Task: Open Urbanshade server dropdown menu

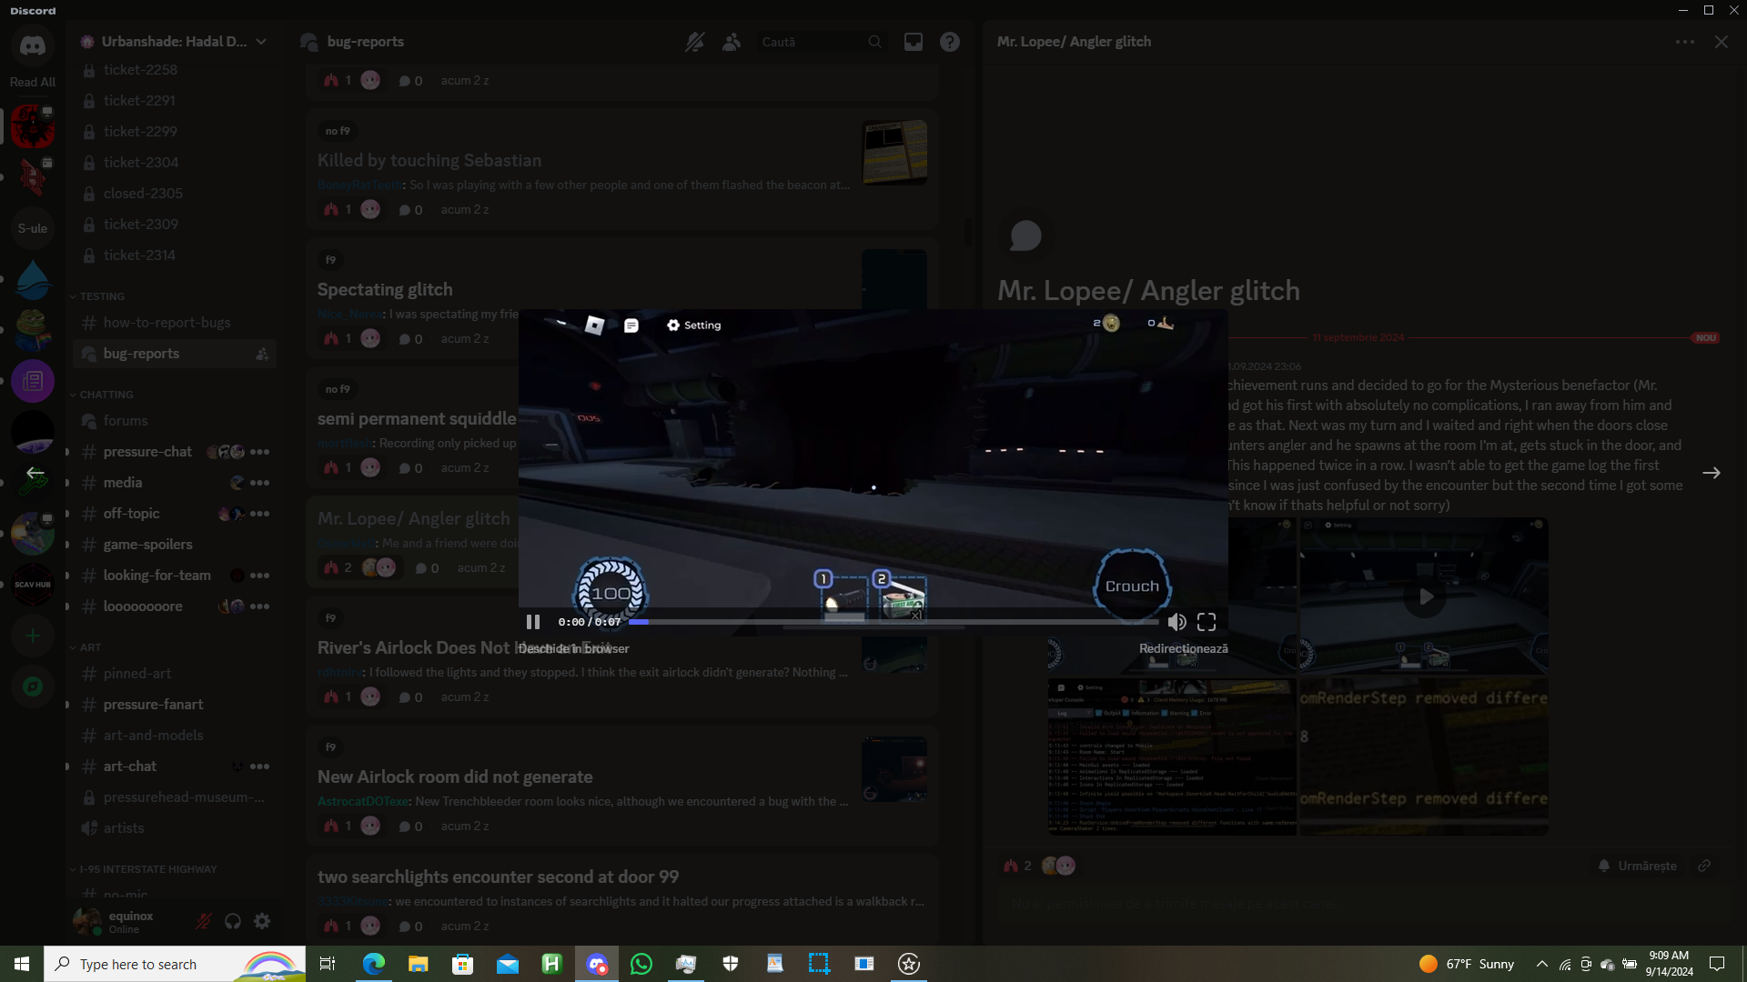Action: coord(261,42)
